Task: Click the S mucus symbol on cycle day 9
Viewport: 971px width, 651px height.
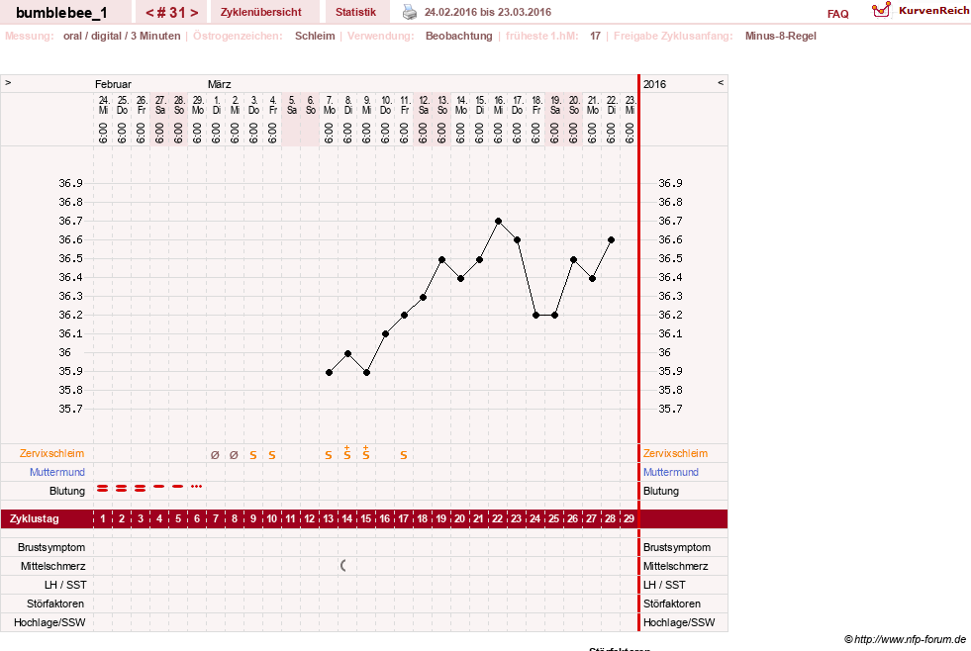Action: pos(253,455)
